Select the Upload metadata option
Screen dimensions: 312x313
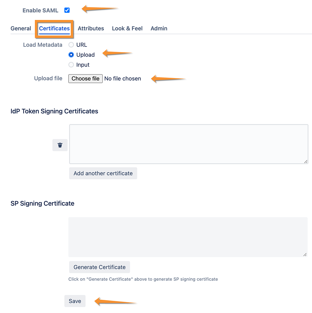(71, 55)
